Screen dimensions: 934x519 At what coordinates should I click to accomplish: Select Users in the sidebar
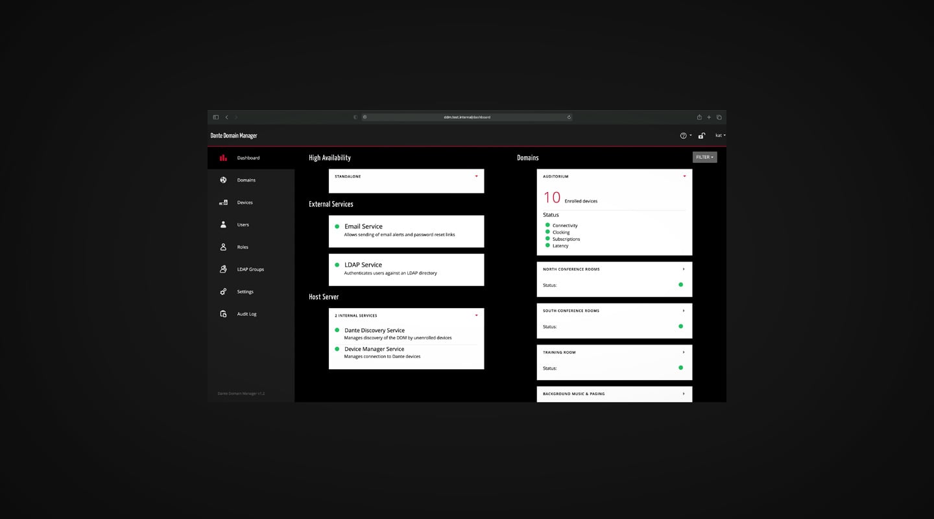click(251, 224)
